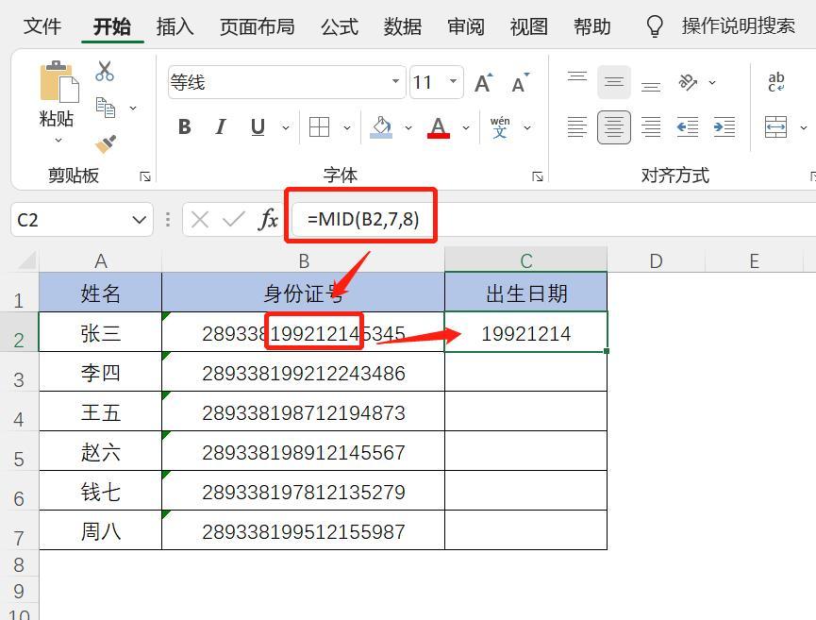Click the text orientation icon

coord(688,82)
